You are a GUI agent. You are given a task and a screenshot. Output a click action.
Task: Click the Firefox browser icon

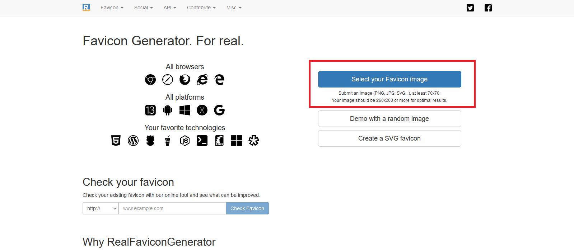[x=185, y=80]
